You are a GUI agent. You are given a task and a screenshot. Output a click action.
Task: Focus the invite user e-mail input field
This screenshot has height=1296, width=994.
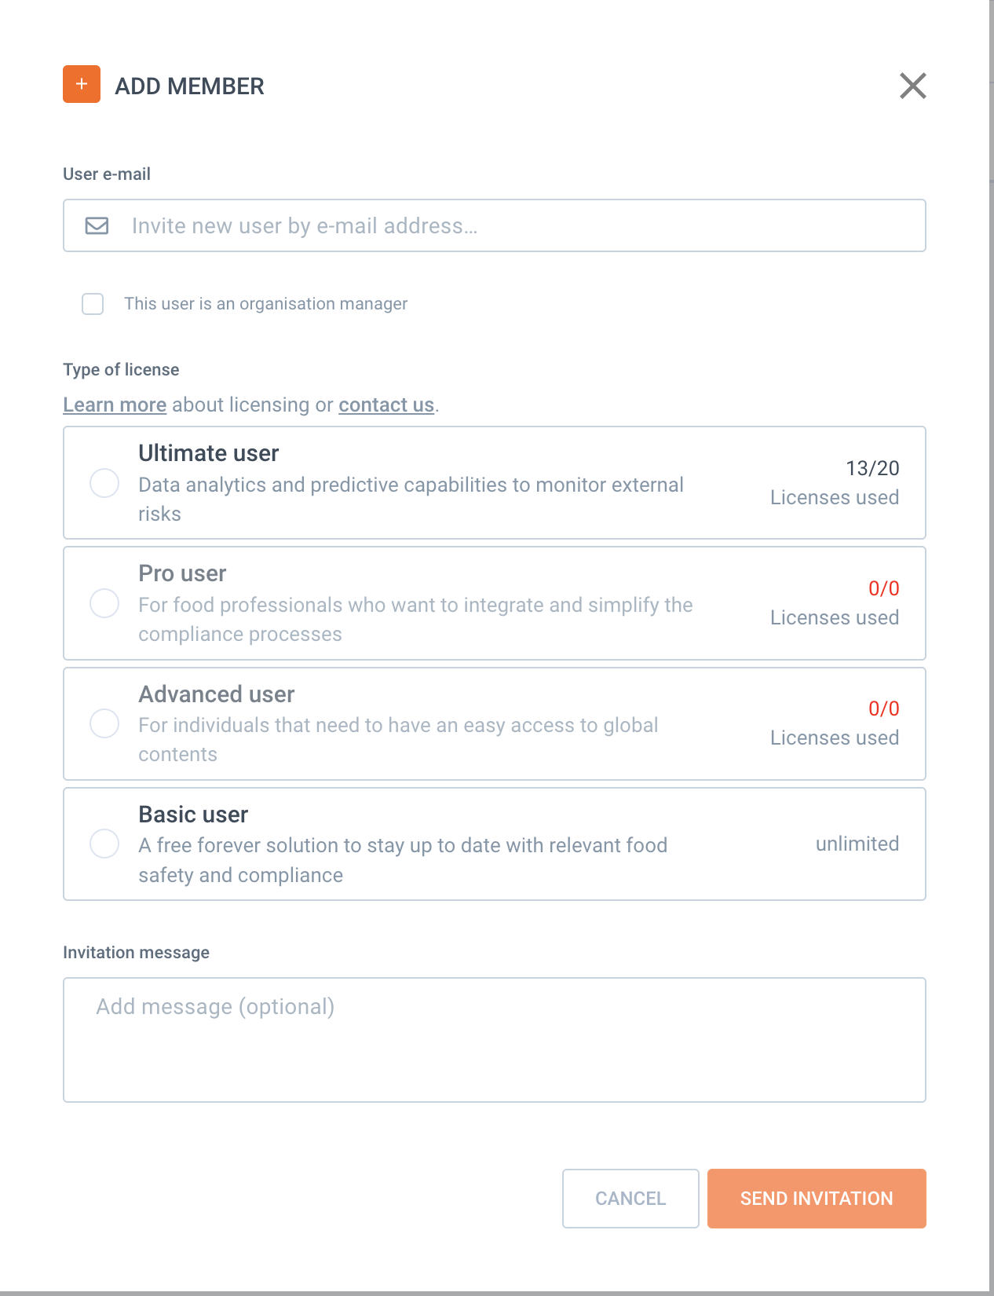502,226
